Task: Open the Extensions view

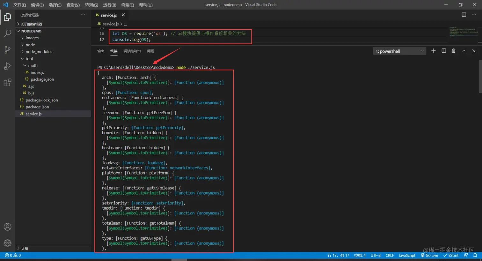Action: [x=7, y=82]
